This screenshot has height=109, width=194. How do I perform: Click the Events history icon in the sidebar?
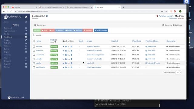pos(26,49)
